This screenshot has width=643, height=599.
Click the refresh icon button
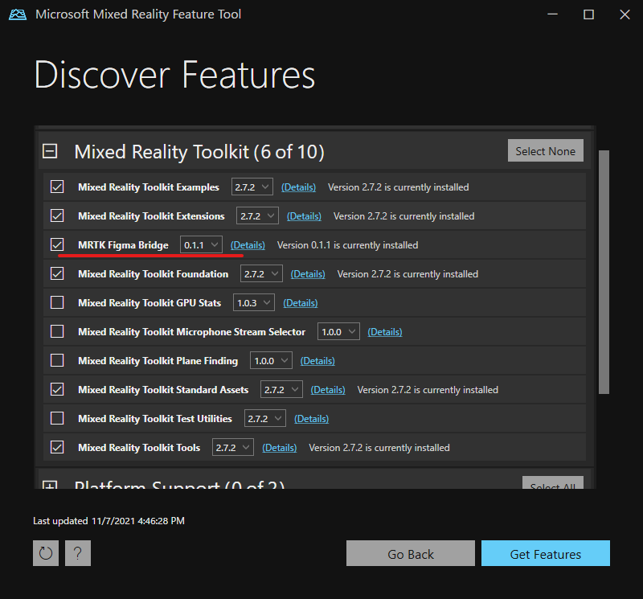coord(46,553)
